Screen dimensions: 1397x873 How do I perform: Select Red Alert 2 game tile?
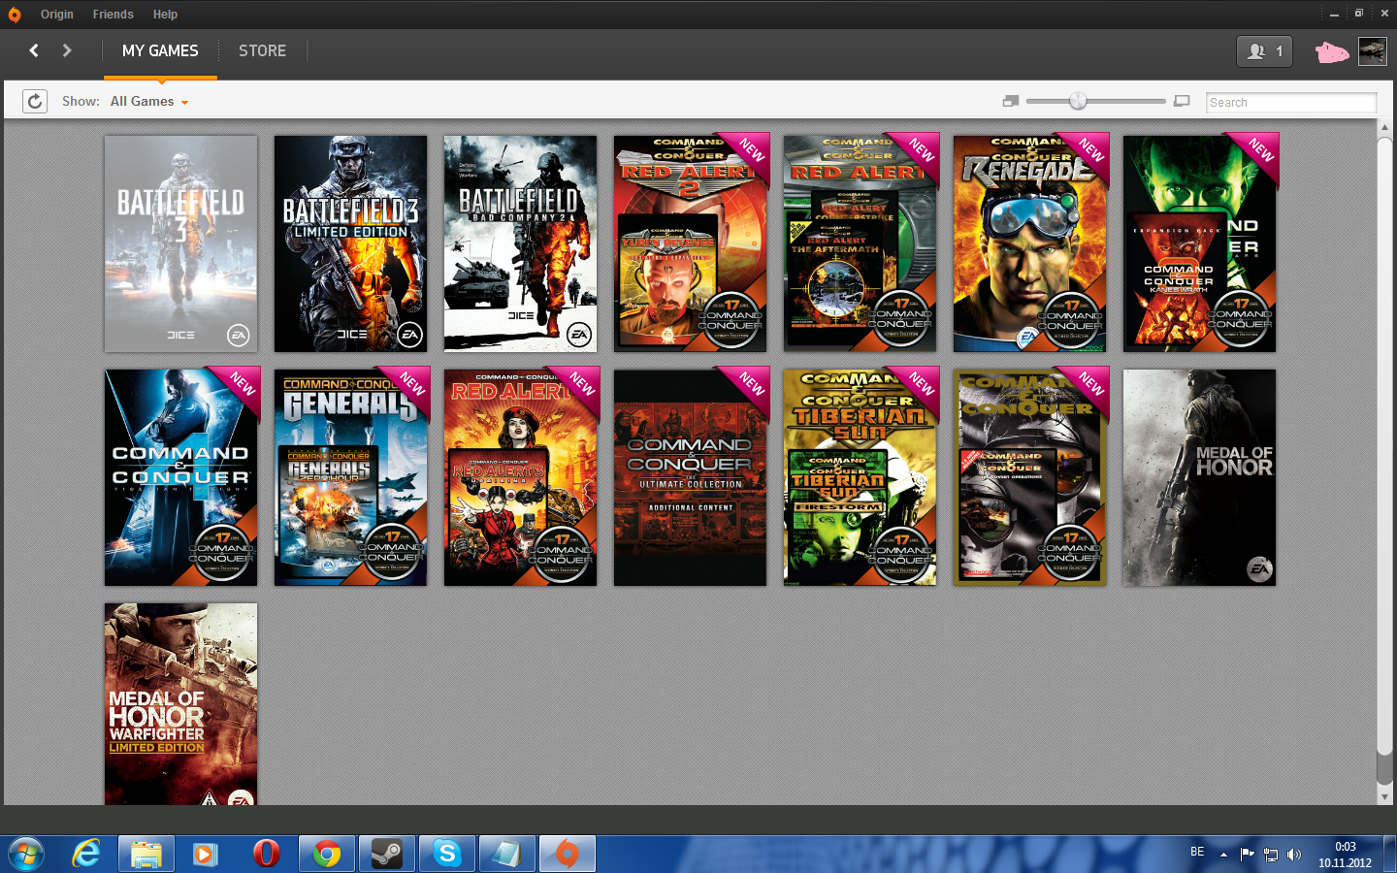pyautogui.click(x=690, y=243)
